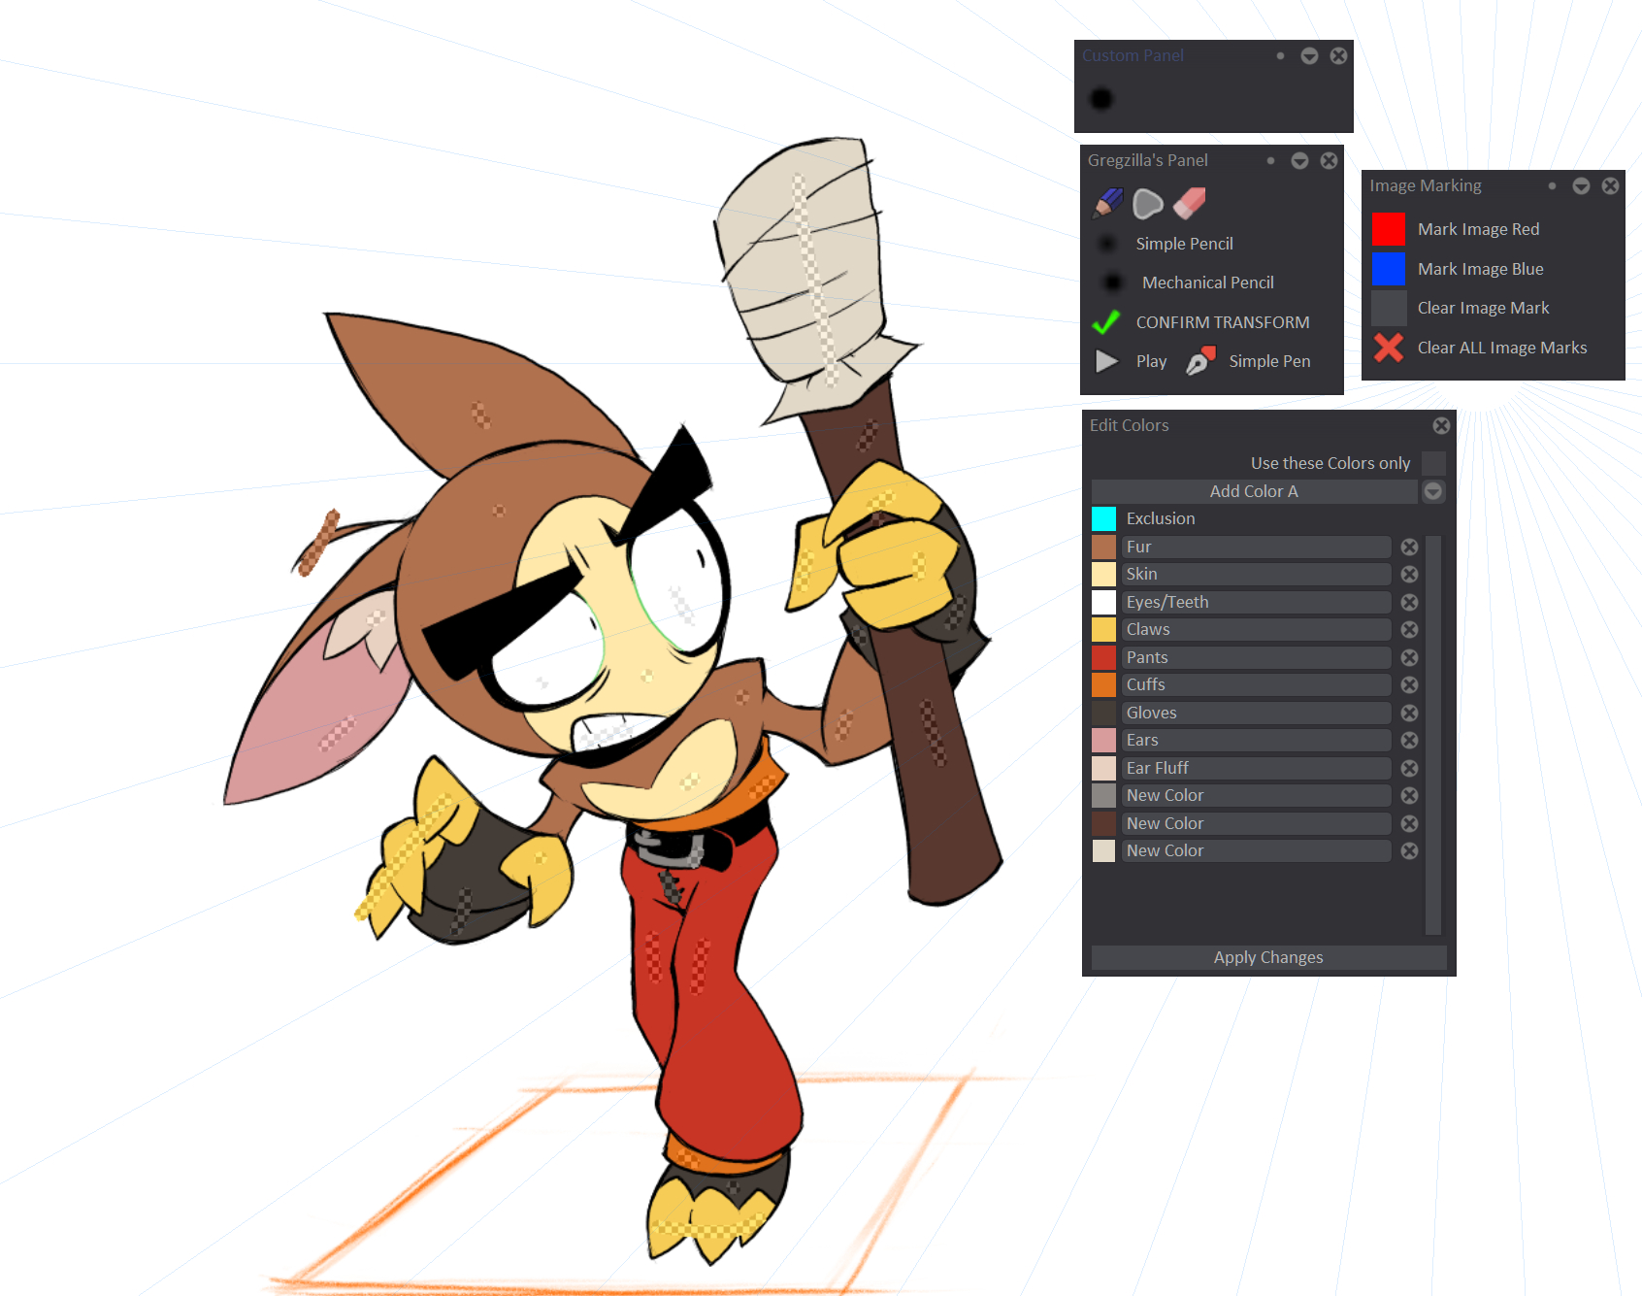Delete the Gloves color entry
This screenshot has width=1642, height=1296.
coord(1409,714)
